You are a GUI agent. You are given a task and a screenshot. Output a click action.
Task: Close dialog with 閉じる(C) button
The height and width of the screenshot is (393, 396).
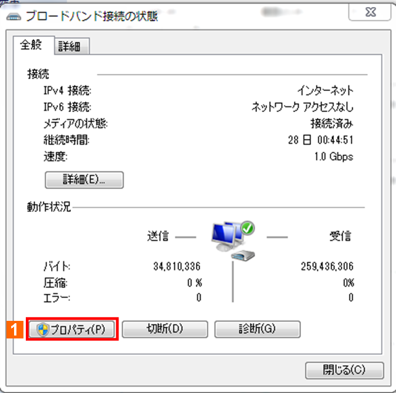coord(344,370)
